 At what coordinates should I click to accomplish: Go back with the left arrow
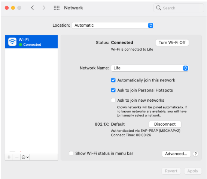pyautogui.click(x=33, y=8)
